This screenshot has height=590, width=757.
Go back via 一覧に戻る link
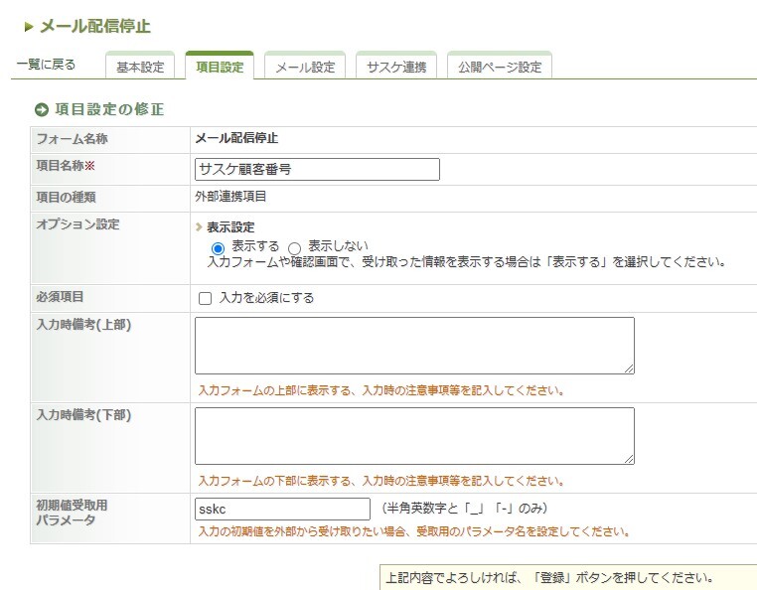pos(46,66)
